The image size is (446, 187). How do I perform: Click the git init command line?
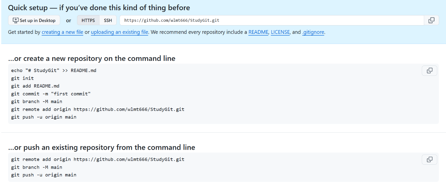click(22, 78)
